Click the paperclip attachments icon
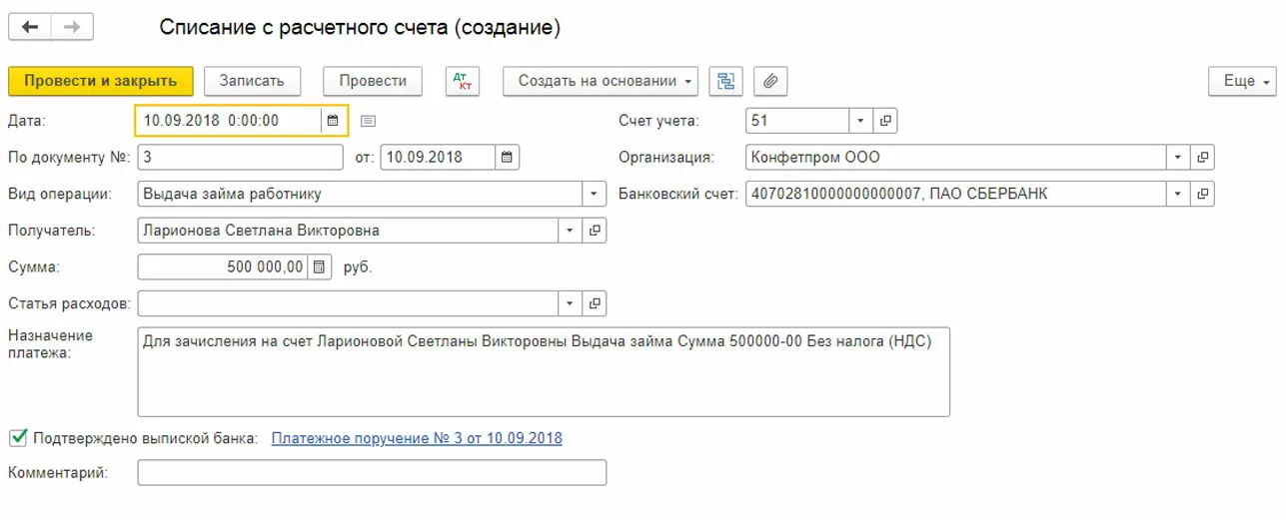 pos(770,81)
